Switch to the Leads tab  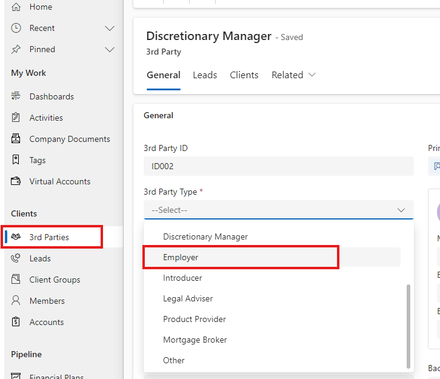click(205, 75)
